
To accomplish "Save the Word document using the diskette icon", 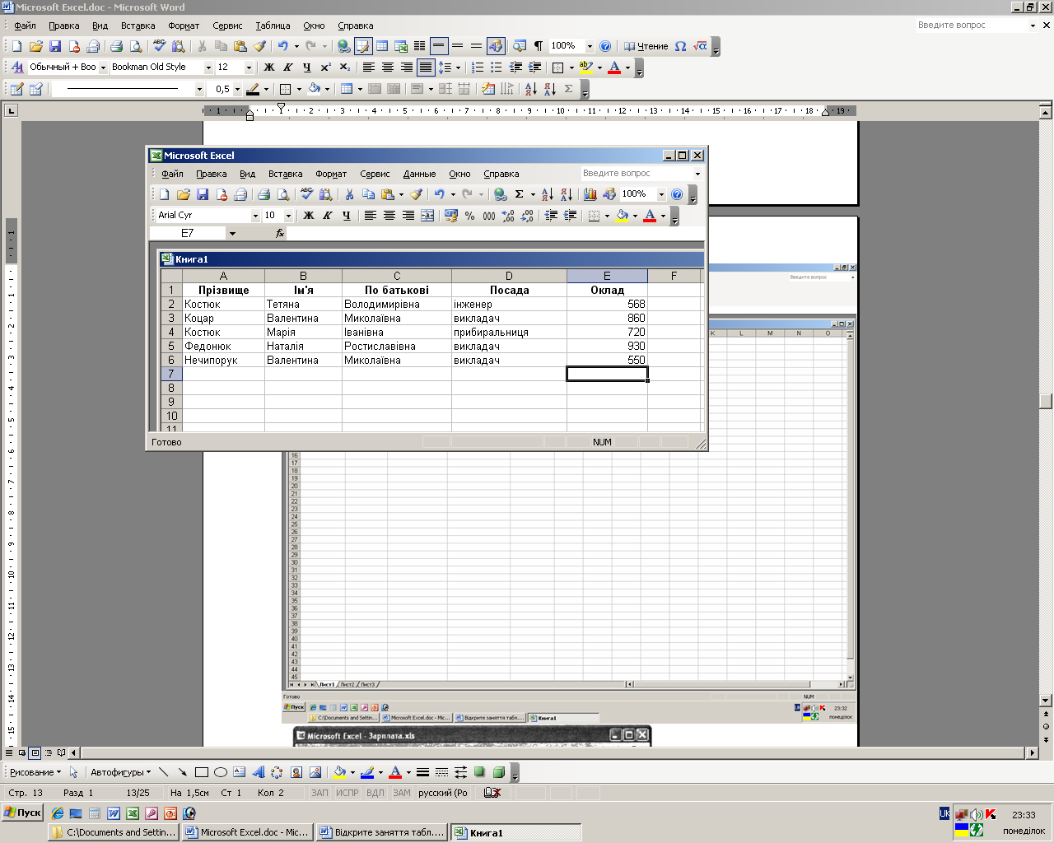I will pos(55,46).
